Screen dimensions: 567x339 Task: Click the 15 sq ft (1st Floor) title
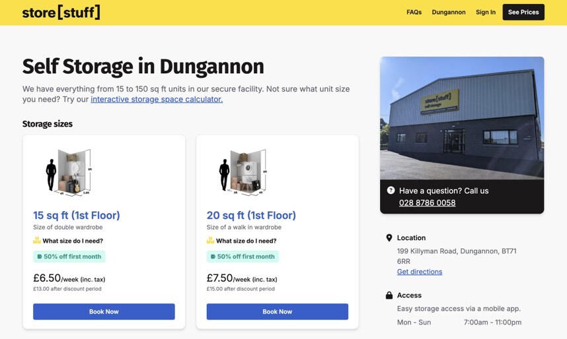(77, 216)
